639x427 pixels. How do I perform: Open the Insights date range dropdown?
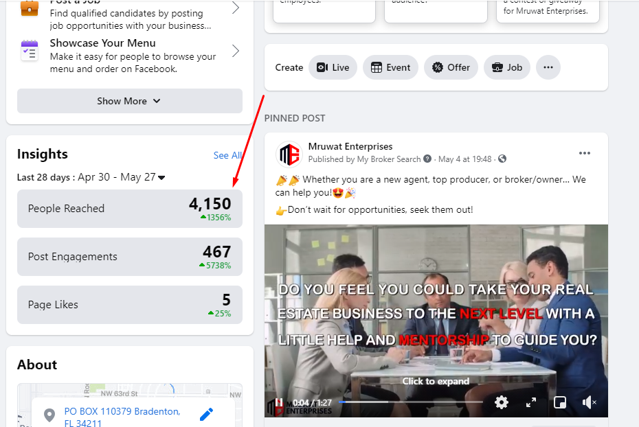161,178
